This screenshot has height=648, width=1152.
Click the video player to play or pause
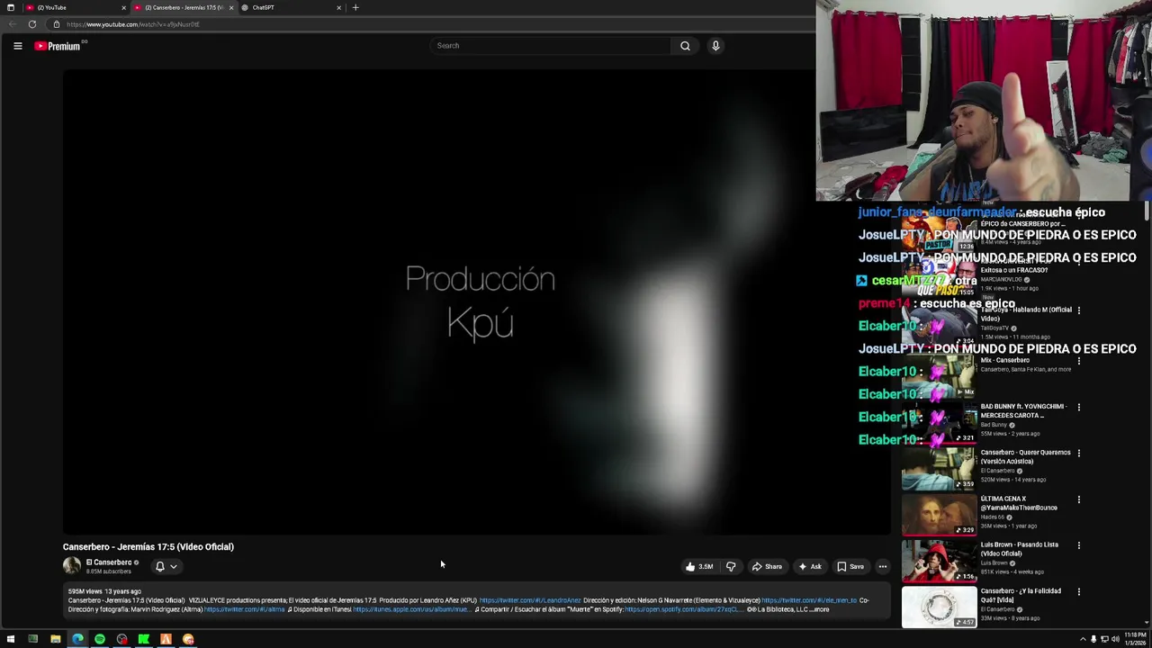pyautogui.click(x=477, y=301)
